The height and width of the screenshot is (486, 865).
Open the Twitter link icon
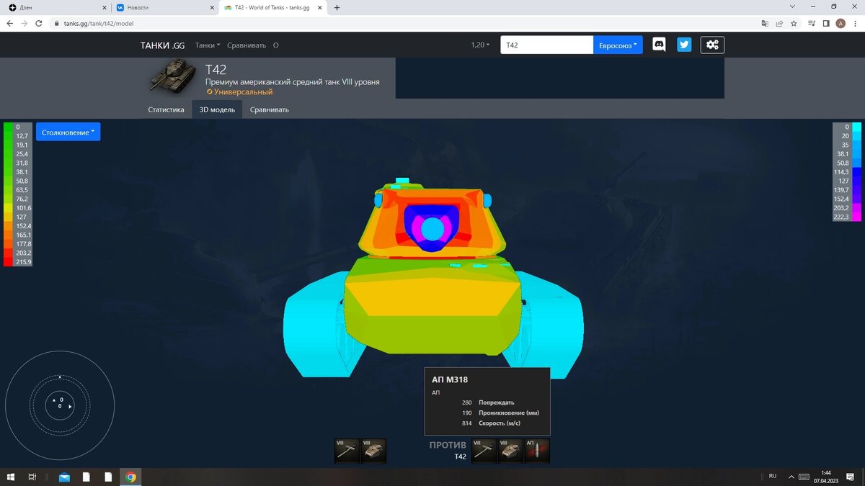684,45
